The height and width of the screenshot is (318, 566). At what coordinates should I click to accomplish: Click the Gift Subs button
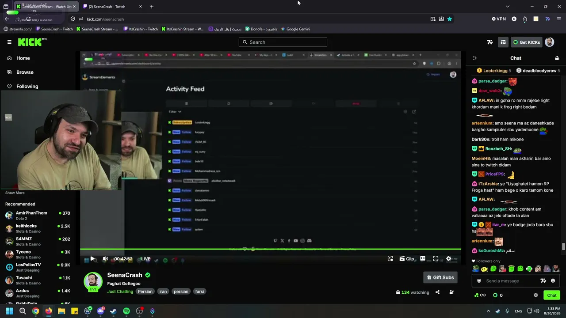tap(440, 277)
